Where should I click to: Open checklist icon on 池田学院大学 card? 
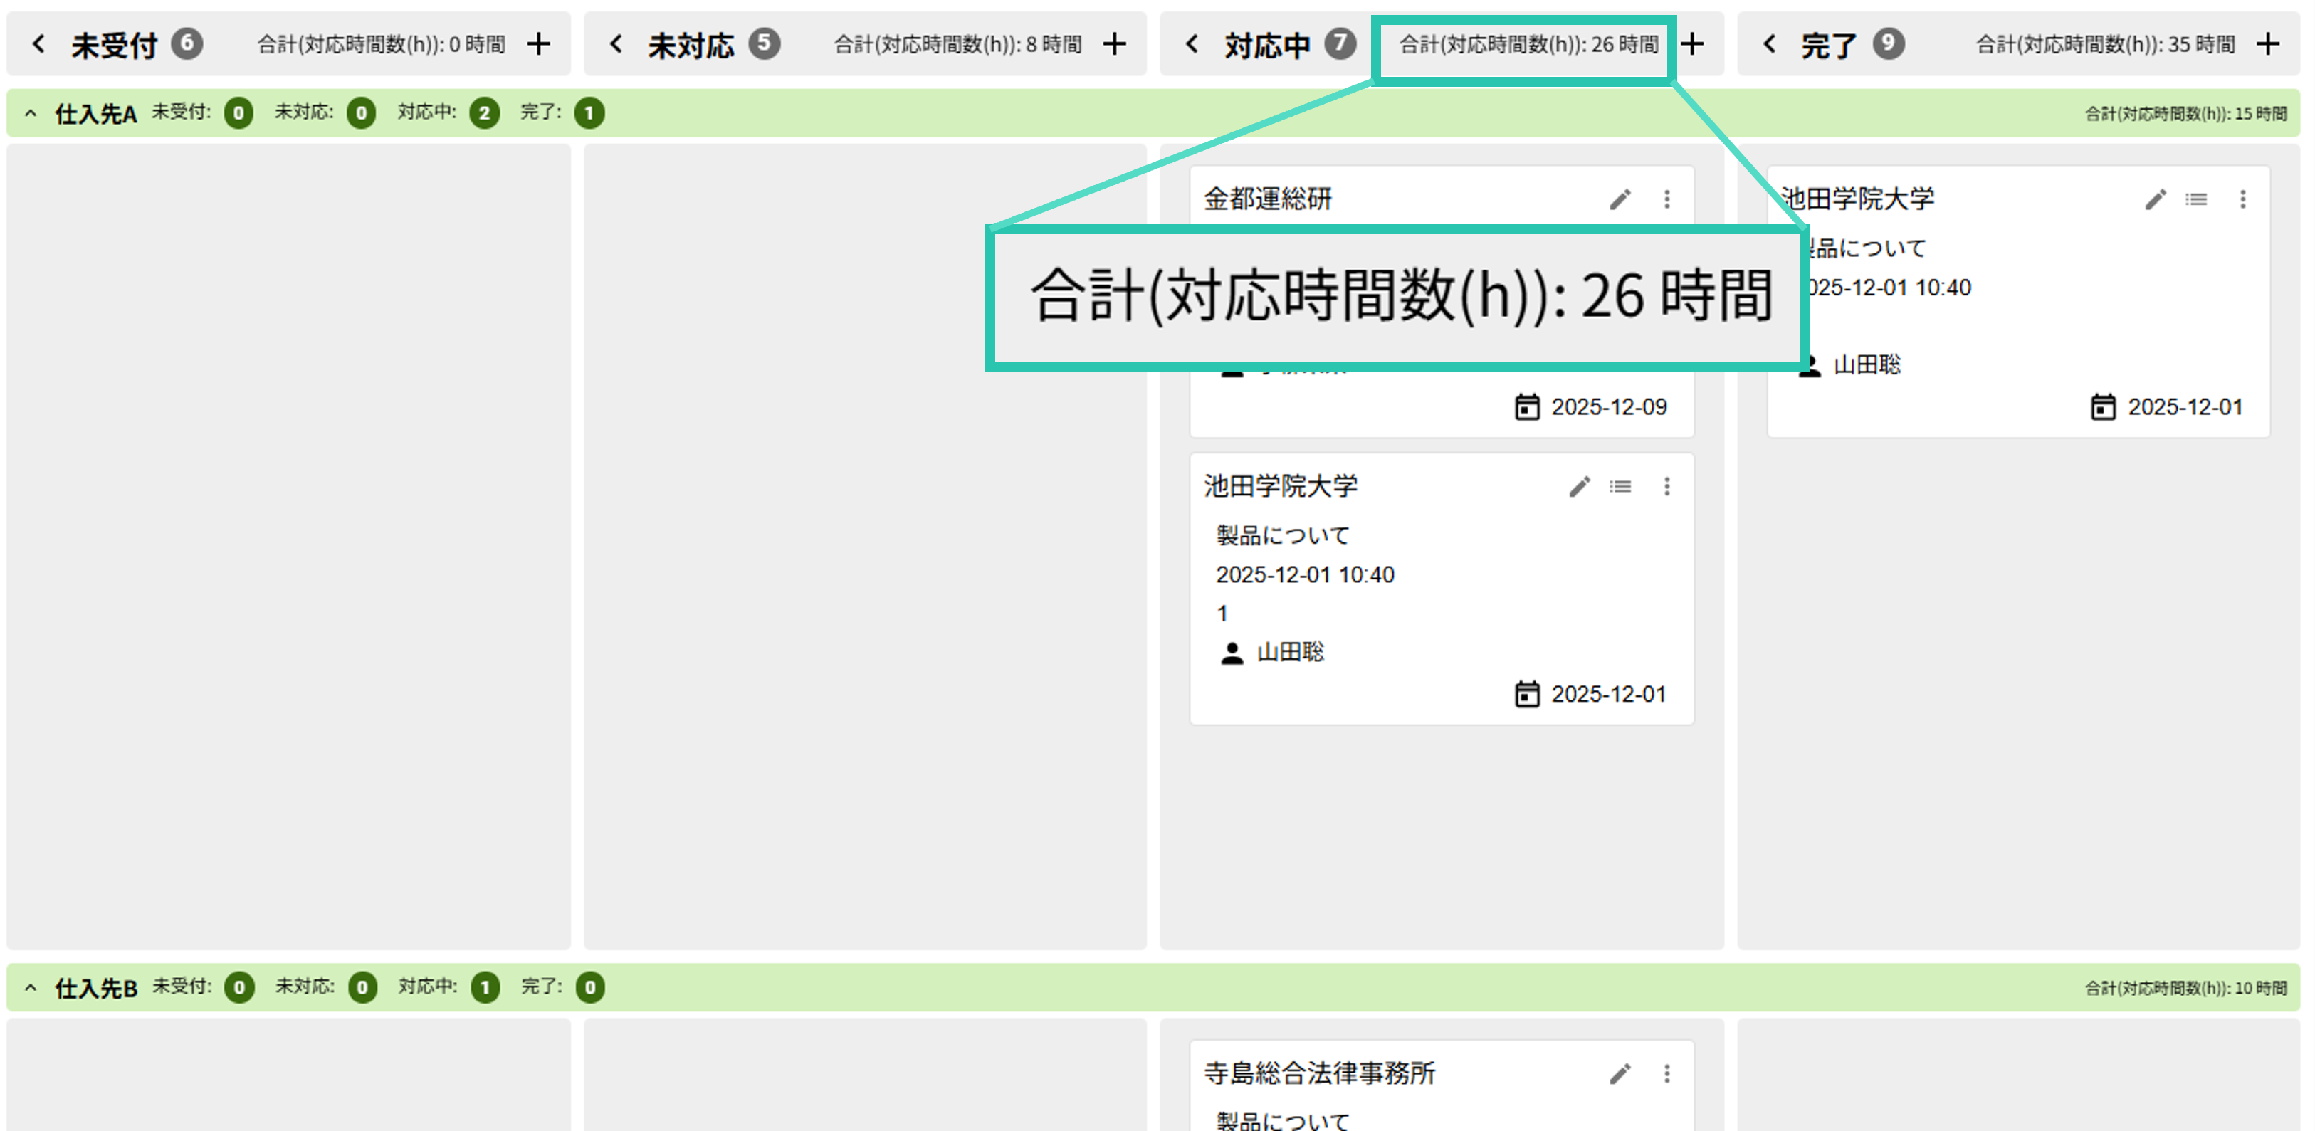click(x=1620, y=486)
